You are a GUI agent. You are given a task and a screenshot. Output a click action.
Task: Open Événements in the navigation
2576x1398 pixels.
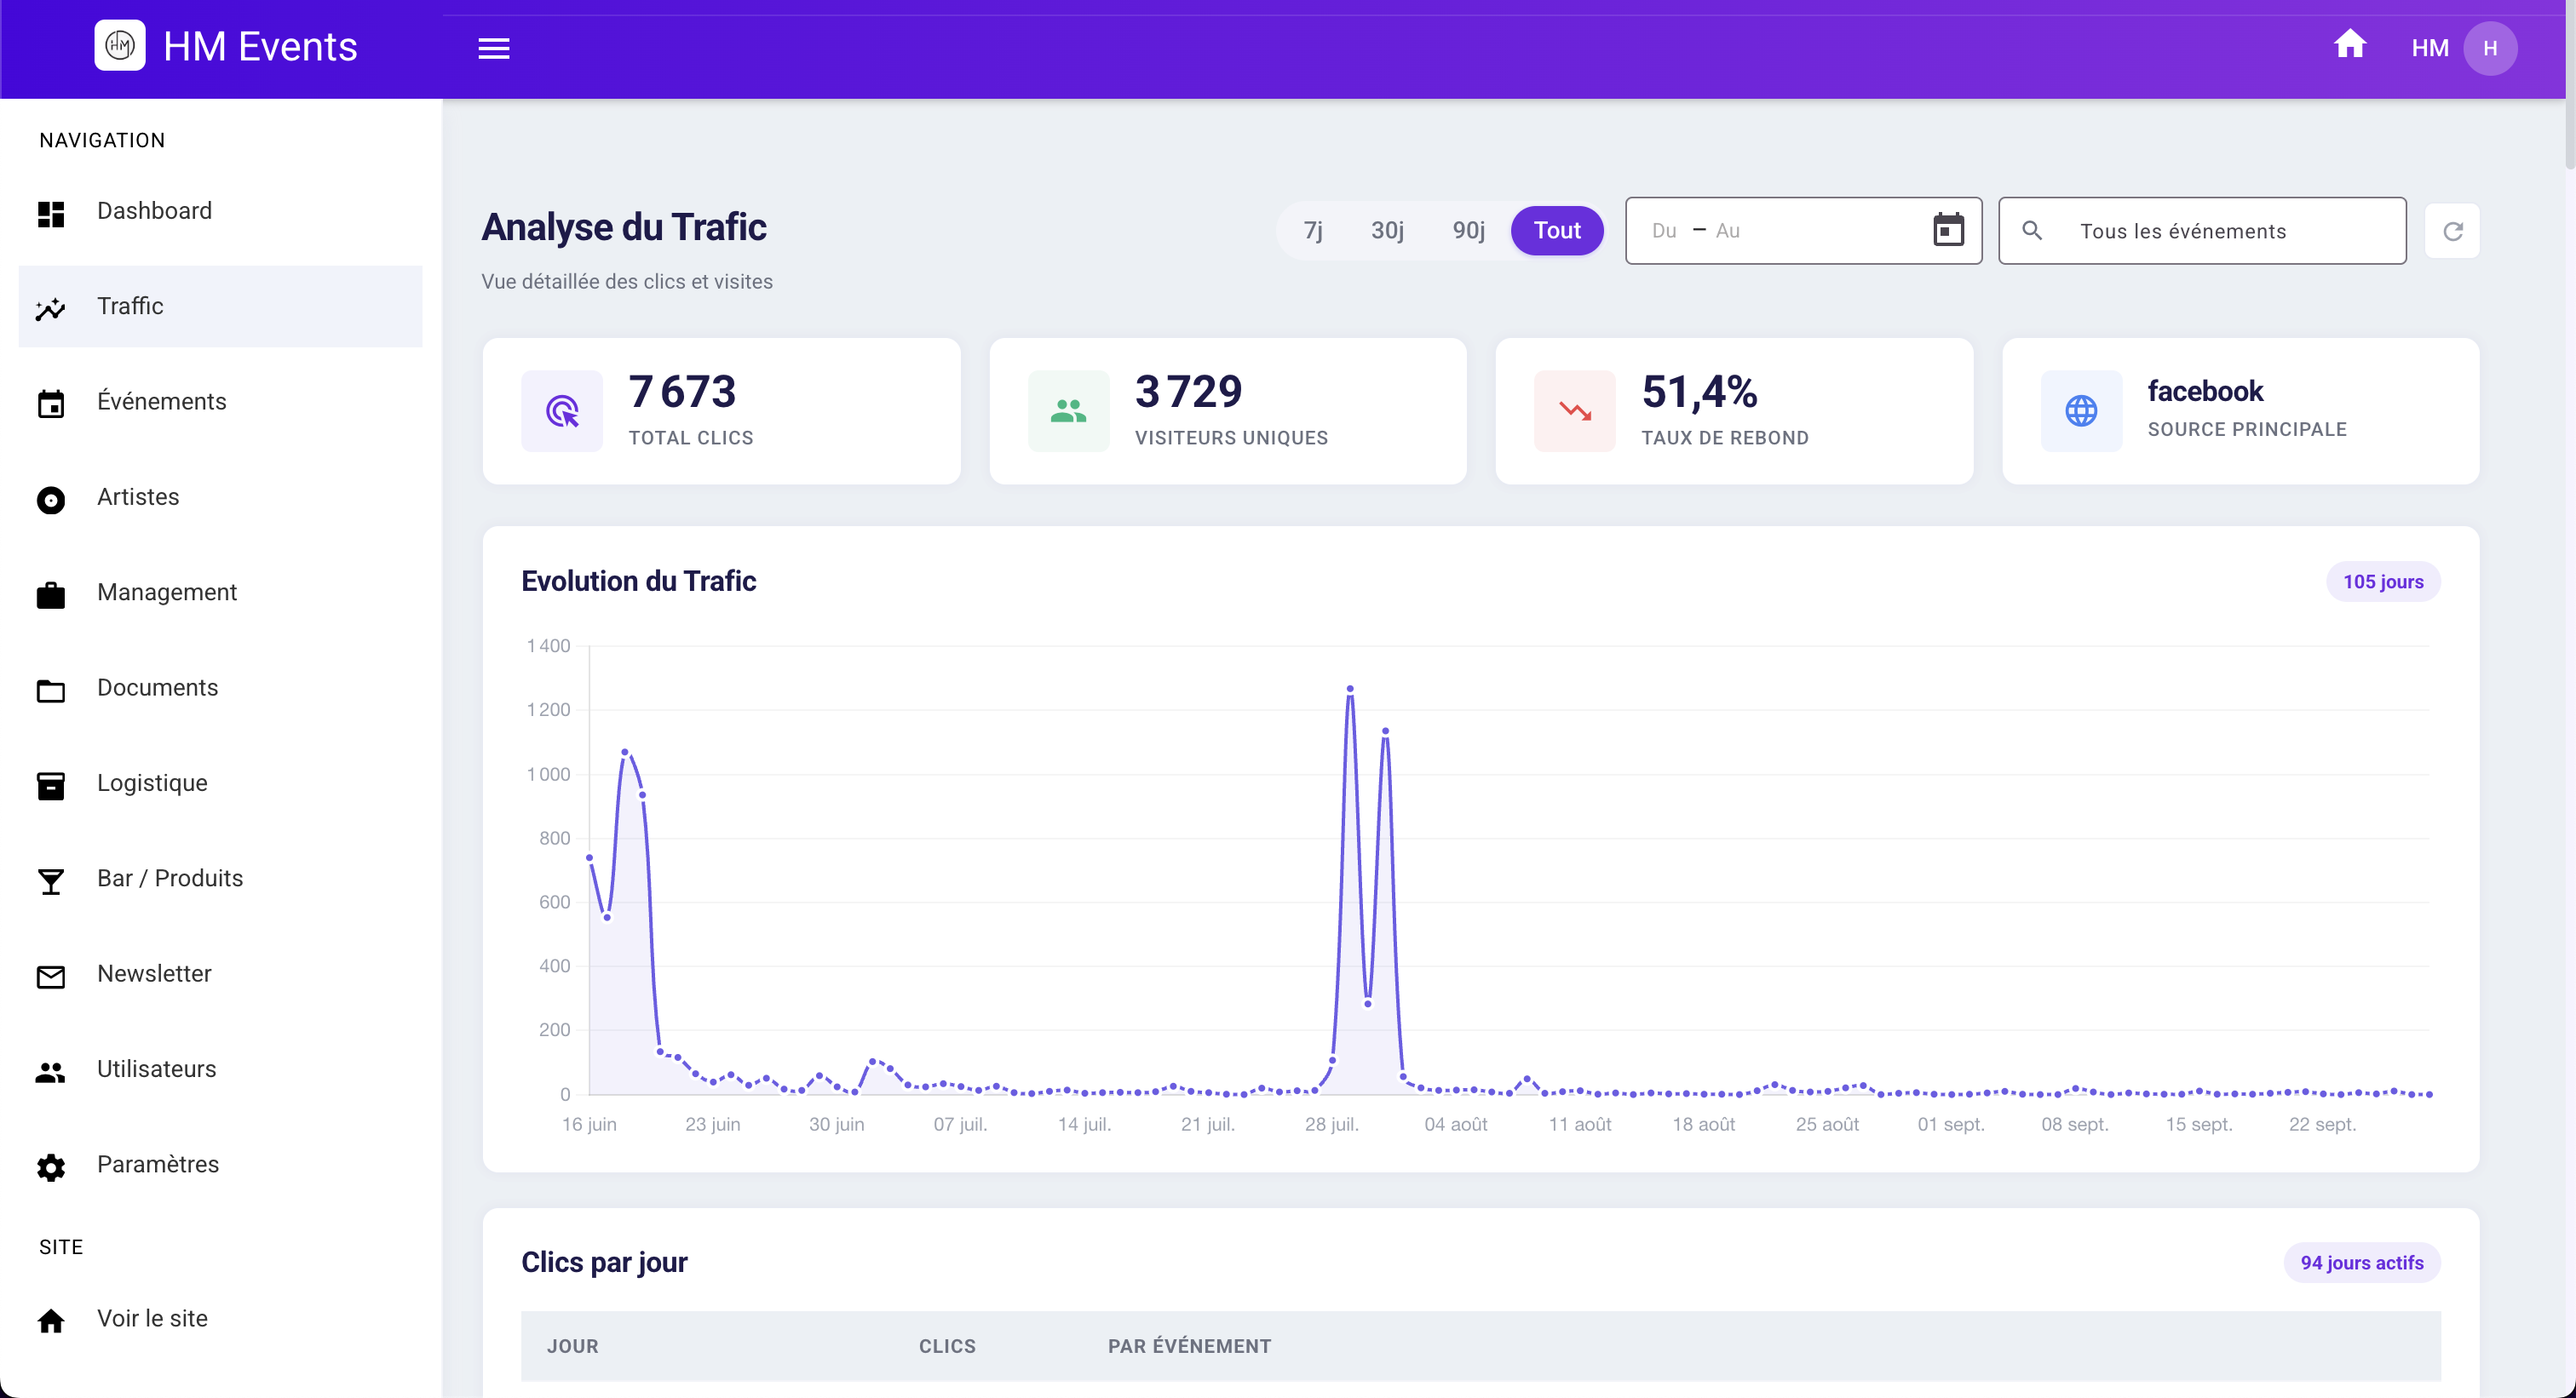(x=220, y=402)
